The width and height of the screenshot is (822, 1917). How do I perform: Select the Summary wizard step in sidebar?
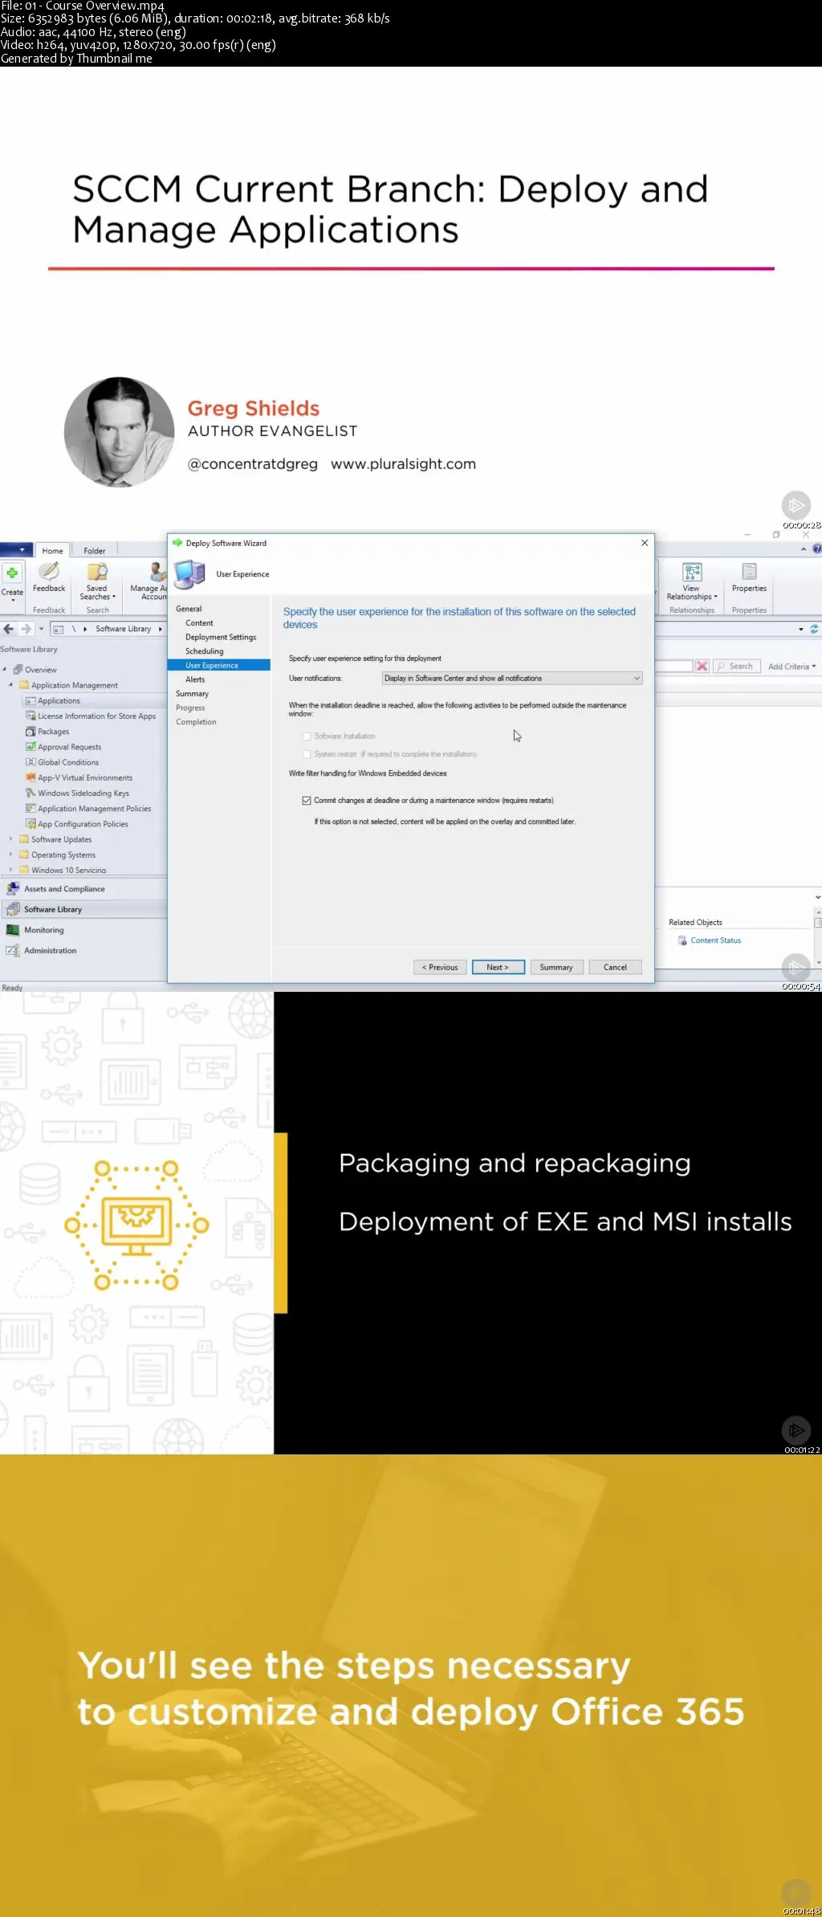point(192,694)
